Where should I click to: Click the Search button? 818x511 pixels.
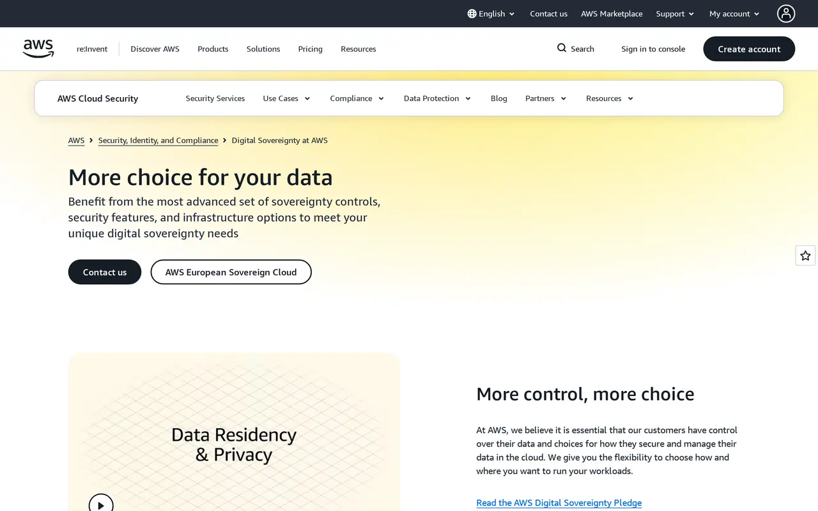[x=576, y=49]
